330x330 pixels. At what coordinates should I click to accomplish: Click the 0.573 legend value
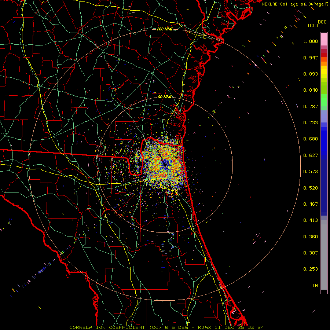point(311,172)
